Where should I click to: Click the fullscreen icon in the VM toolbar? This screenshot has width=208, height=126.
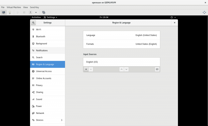204,12
